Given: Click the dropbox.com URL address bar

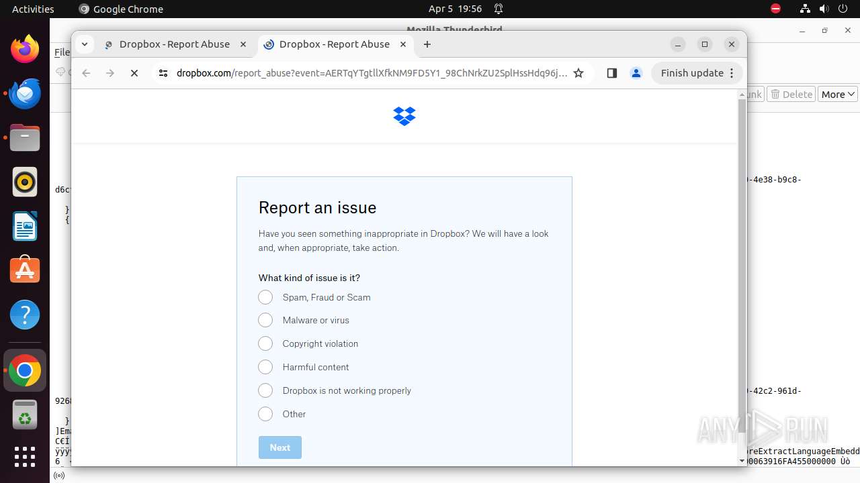Looking at the screenshot, I should [x=372, y=73].
